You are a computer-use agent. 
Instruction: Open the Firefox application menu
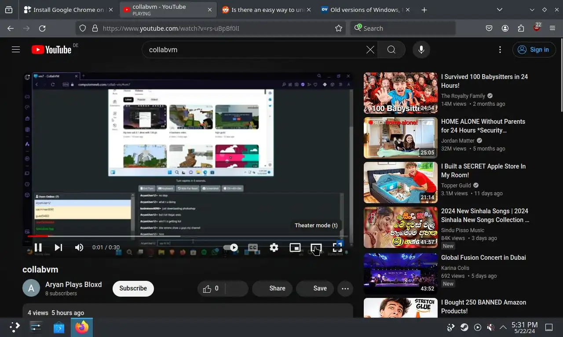click(x=552, y=28)
